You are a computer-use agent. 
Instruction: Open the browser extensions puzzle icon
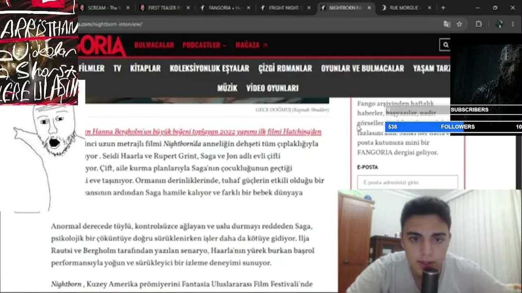coord(479,24)
